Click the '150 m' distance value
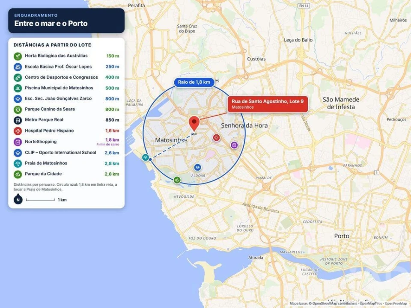The image size is (411, 308). pos(113,56)
